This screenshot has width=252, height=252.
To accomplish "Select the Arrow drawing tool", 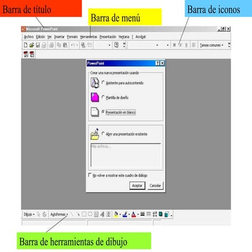I will (78, 214).
